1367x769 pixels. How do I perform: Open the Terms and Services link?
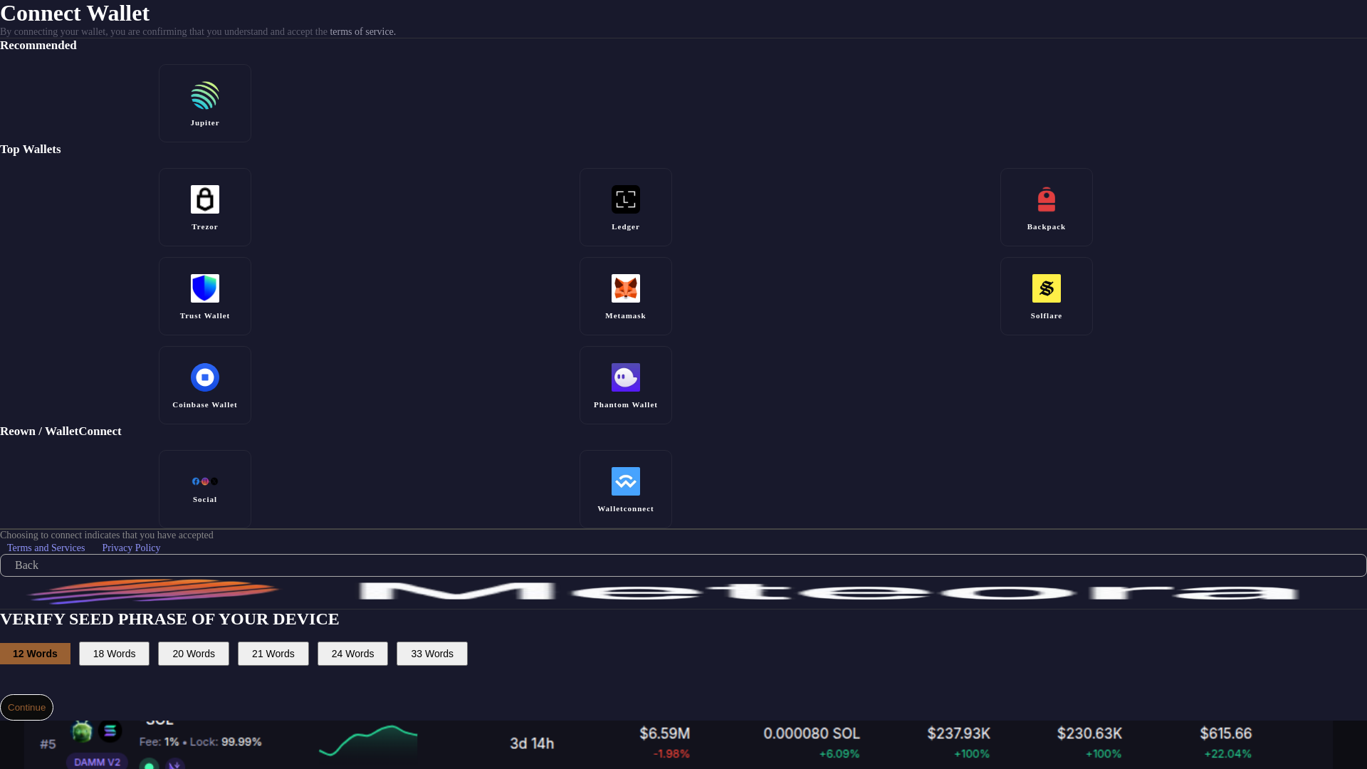(46, 548)
